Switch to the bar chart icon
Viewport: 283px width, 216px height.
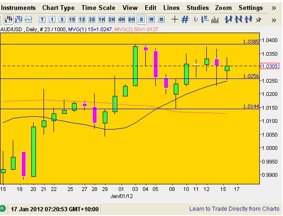18,19
